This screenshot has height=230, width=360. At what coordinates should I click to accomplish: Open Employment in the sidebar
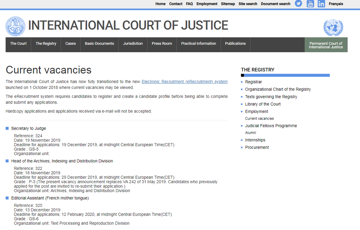click(256, 112)
